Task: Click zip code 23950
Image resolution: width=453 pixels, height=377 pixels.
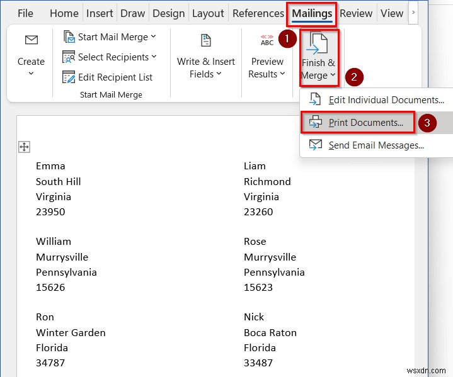Action: (x=50, y=212)
